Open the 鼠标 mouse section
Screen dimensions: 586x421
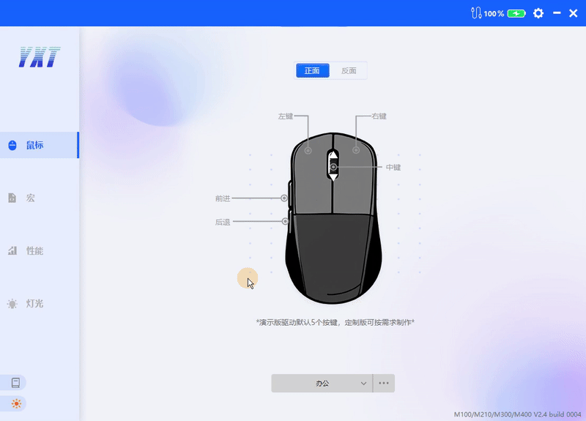tap(40, 145)
